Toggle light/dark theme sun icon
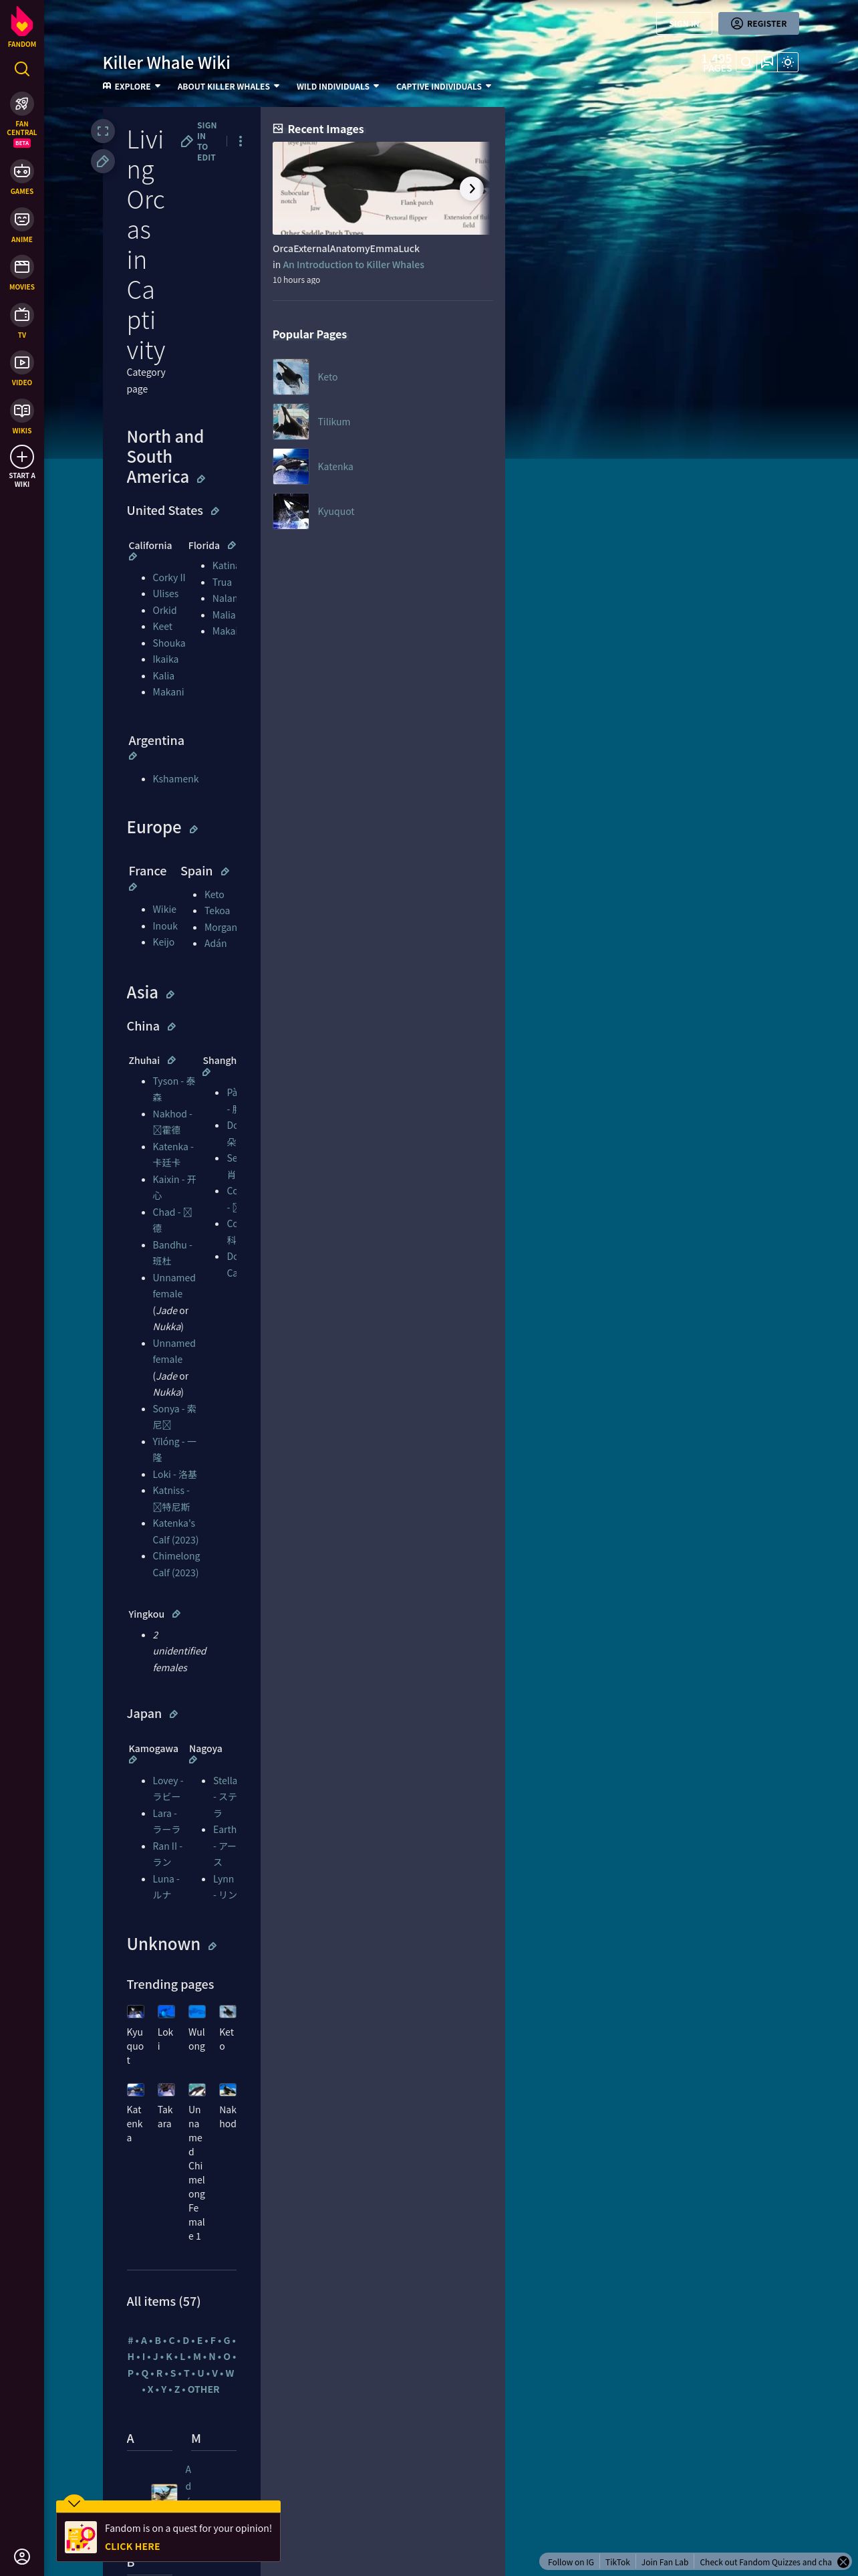 pyautogui.click(x=788, y=62)
